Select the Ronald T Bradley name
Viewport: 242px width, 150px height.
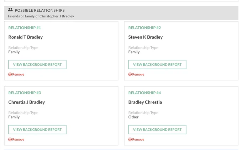tap(26, 37)
